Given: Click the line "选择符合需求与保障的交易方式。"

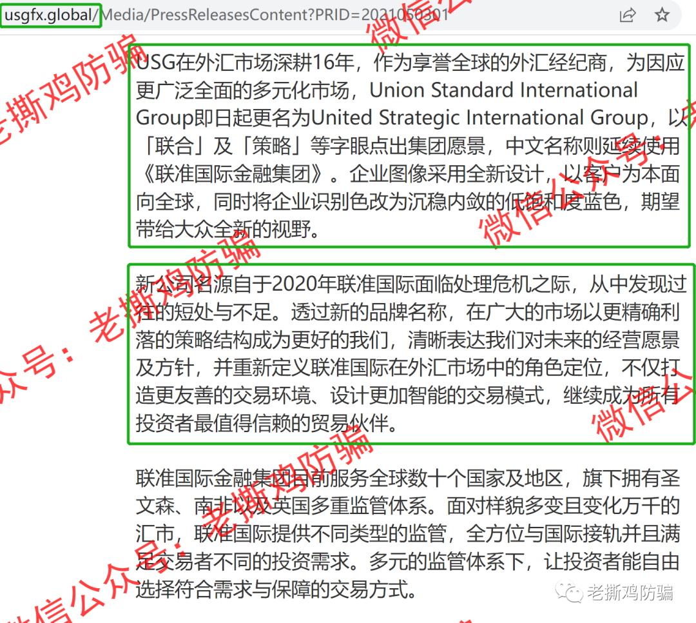Looking at the screenshot, I should pyautogui.click(x=276, y=589).
